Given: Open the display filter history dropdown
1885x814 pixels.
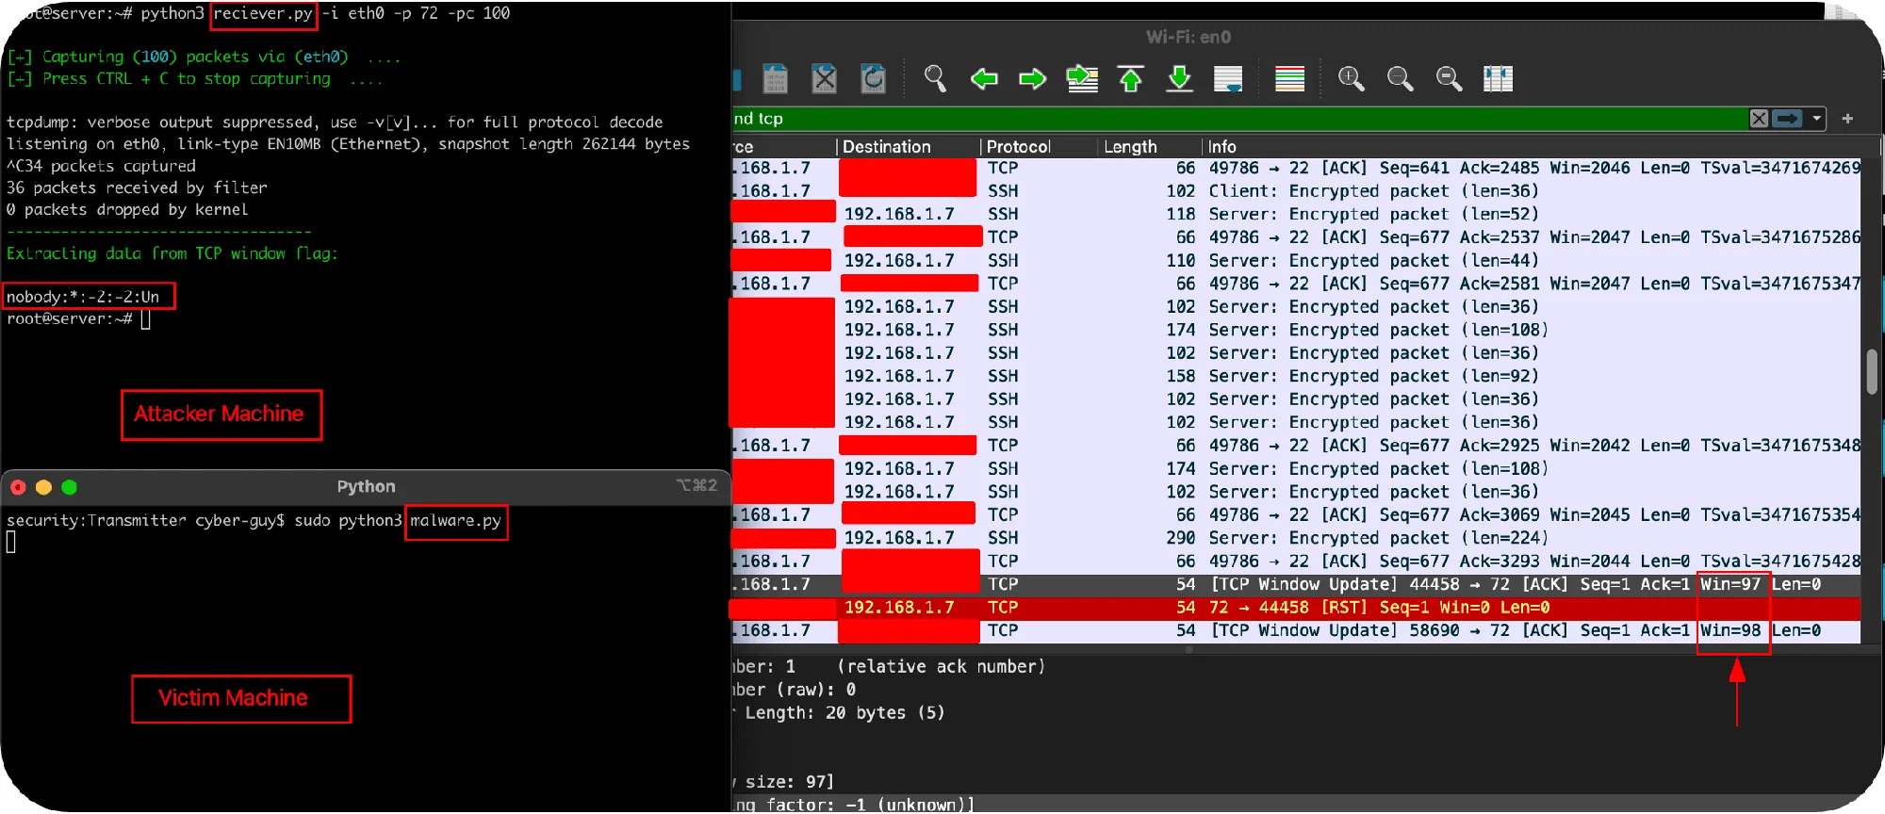Looking at the screenshot, I should click(x=1816, y=119).
